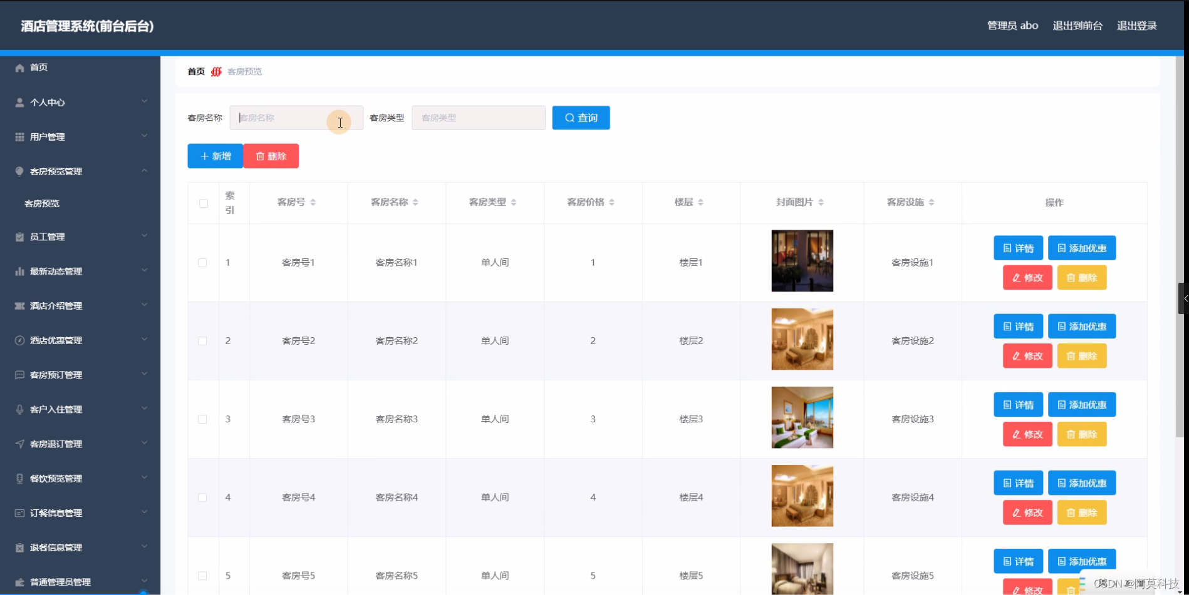Click the bar chart icon beside 最新动态管理
Viewport: 1189px width, 595px height.
tap(19, 271)
